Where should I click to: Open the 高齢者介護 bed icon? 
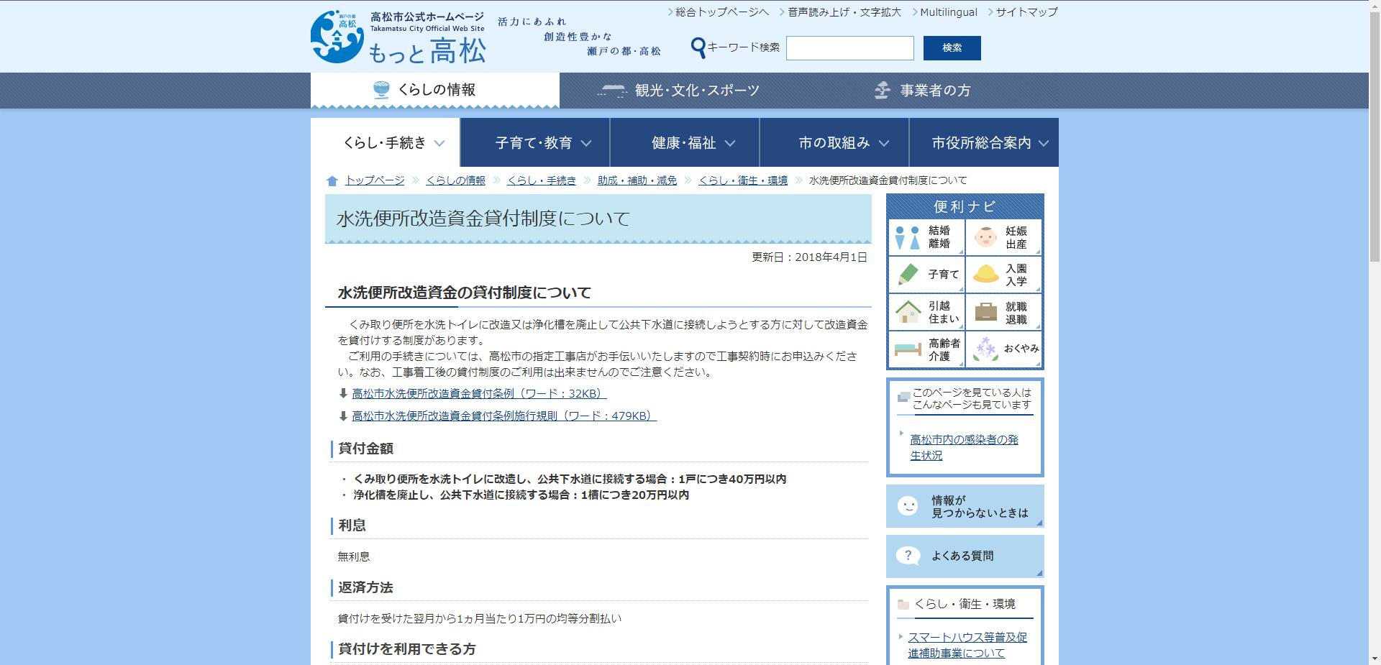point(926,349)
